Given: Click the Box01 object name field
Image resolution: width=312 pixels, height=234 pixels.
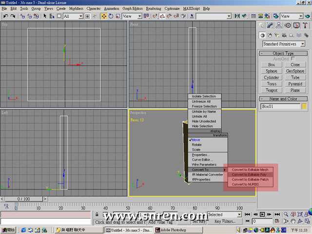Looking at the screenshot, I should pos(280,106).
